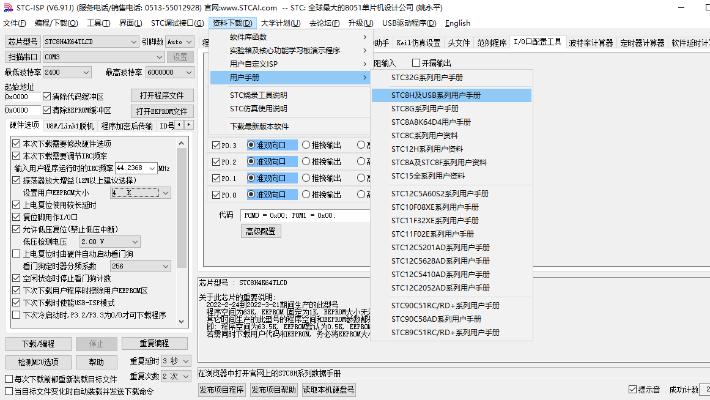Screen dimensions: 710x400
Task: Click the 芯片型号 button
Action: coord(23,42)
